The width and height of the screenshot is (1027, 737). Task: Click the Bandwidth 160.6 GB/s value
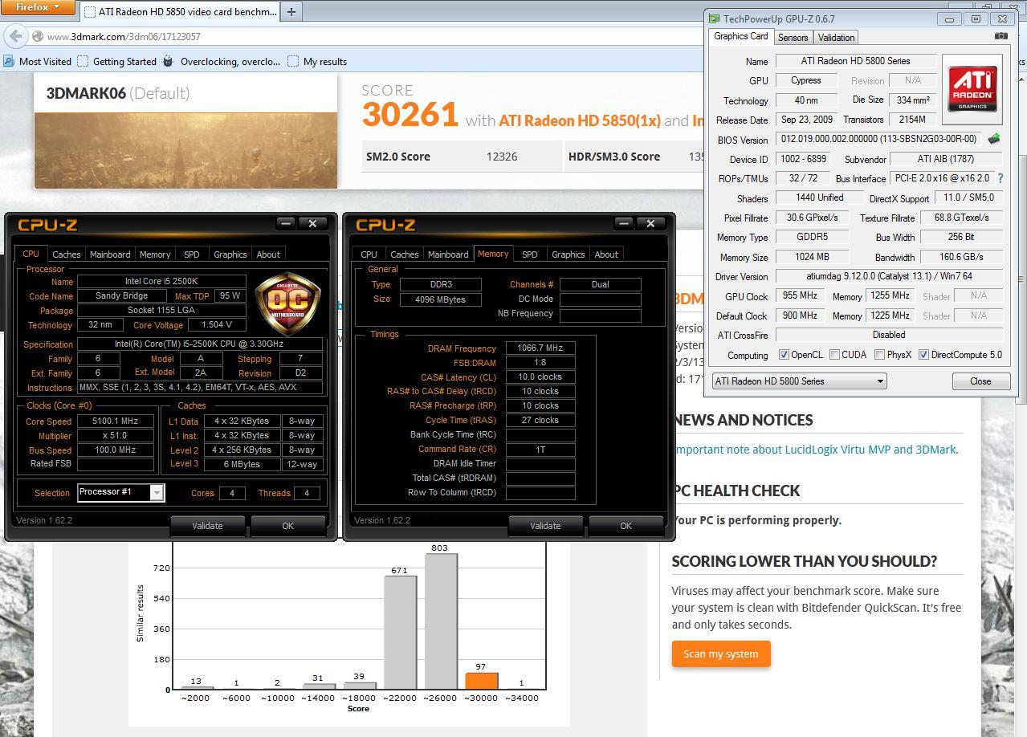pos(961,257)
